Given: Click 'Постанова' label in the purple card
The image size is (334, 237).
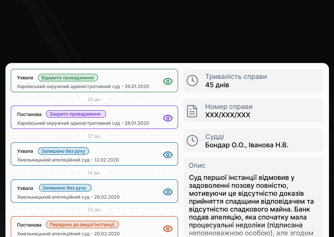Looking at the screenshot, I should coord(29,114).
